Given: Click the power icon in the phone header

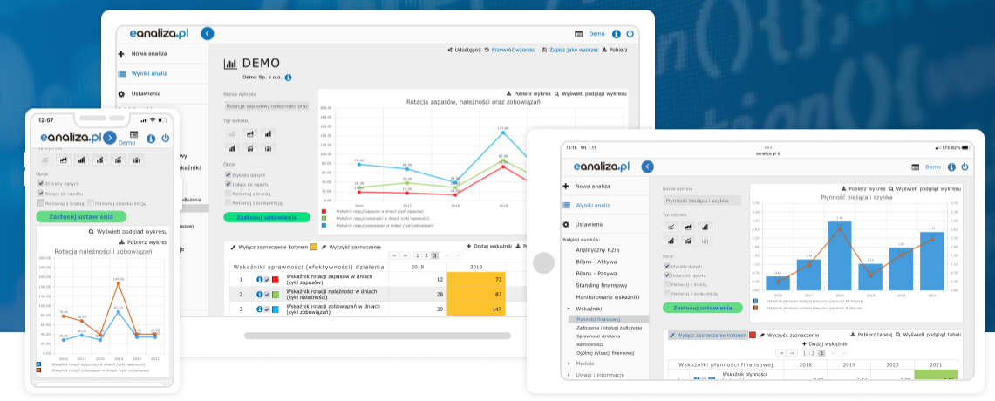Looking at the screenshot, I should tap(165, 138).
